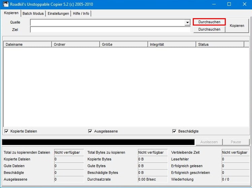The image size is (252, 188).
Task: Click the cat app icon in title bar
Action: tap(6, 4)
